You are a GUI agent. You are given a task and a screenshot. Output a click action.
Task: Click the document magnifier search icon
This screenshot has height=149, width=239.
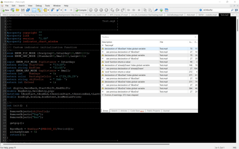click(150, 10)
